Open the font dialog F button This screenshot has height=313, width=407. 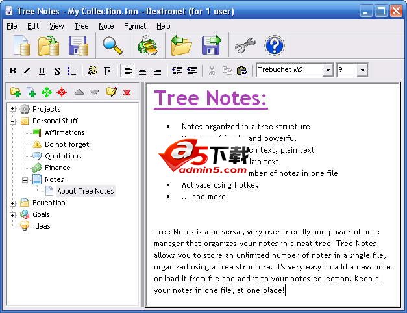[x=107, y=70]
